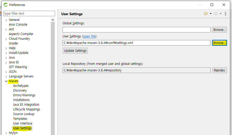Maximize the Preferences window
Viewport: 232px width, 135px height.
[x=212, y=5]
